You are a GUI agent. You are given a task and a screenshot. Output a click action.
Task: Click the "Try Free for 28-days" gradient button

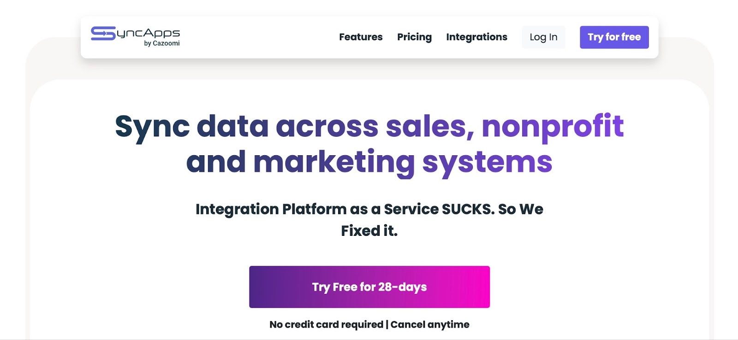pyautogui.click(x=369, y=287)
